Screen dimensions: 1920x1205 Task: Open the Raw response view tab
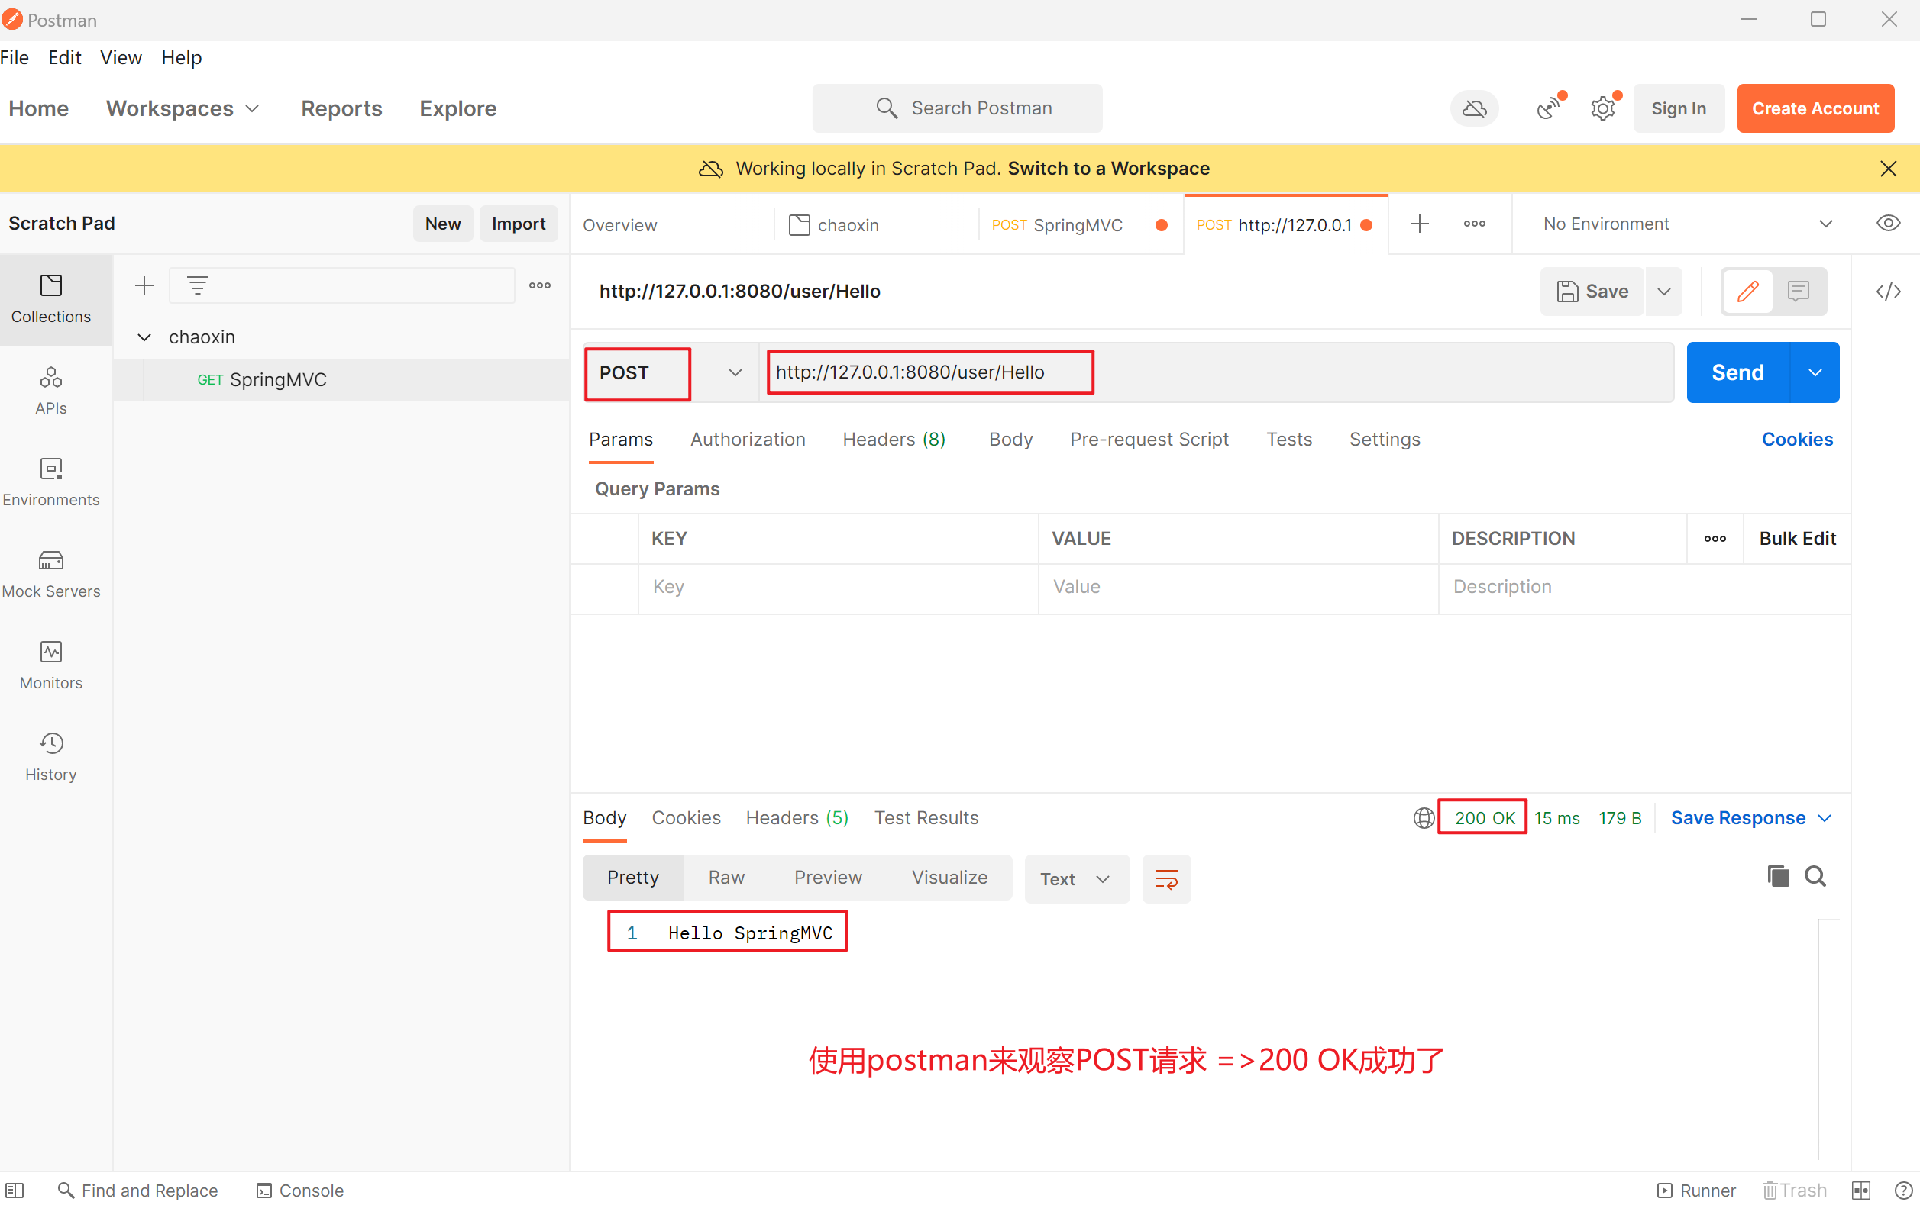pos(726,877)
